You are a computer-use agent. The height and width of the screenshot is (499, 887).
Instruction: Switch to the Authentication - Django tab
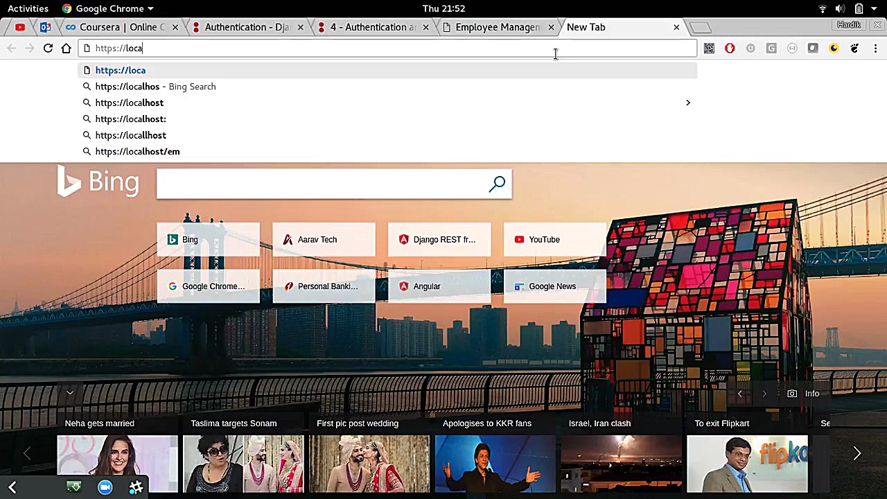tap(247, 27)
